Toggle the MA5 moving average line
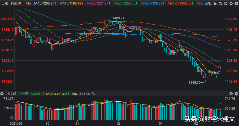This screenshot has width=239, height=126. point(46,3)
